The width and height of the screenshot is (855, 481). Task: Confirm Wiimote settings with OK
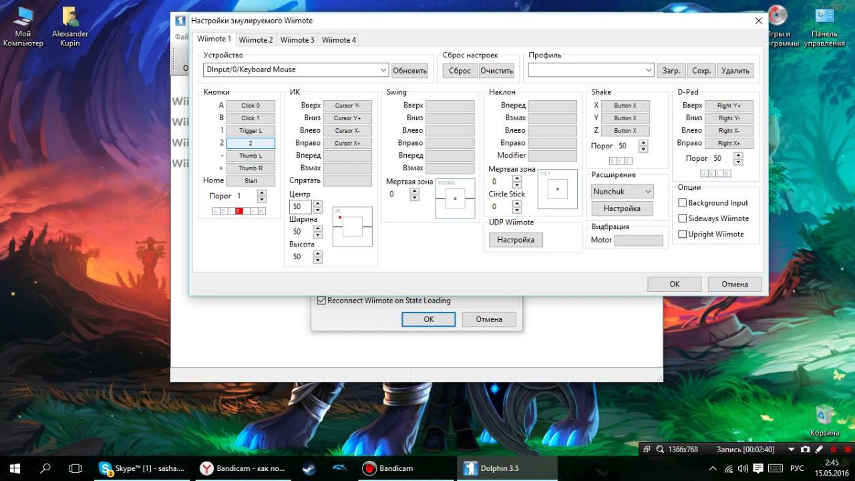(675, 284)
